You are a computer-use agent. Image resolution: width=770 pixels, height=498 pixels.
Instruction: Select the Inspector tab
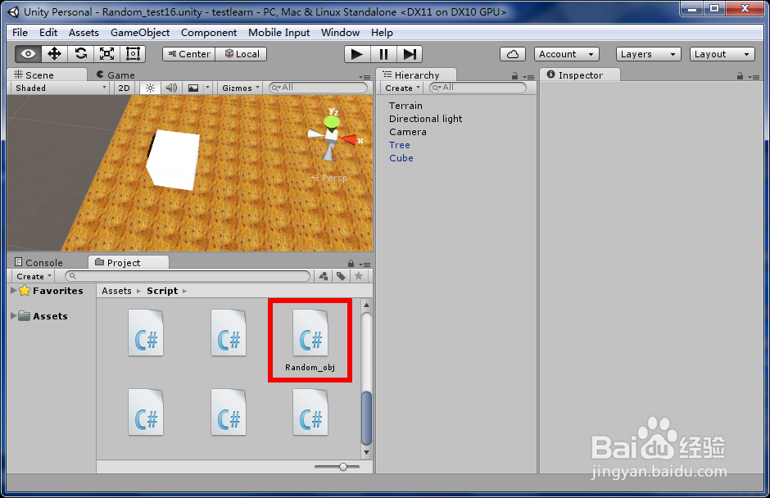[x=580, y=75]
